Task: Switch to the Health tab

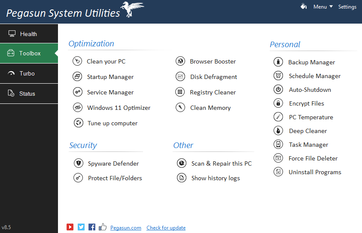Action: [29, 34]
